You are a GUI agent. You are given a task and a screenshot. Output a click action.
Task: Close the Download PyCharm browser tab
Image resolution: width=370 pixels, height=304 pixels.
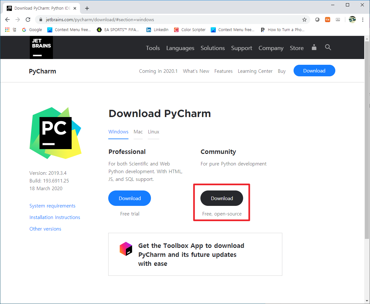(x=75, y=8)
